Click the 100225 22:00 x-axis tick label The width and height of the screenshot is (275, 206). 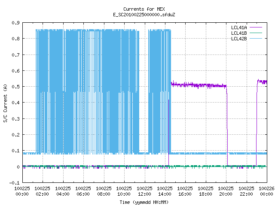246,191
